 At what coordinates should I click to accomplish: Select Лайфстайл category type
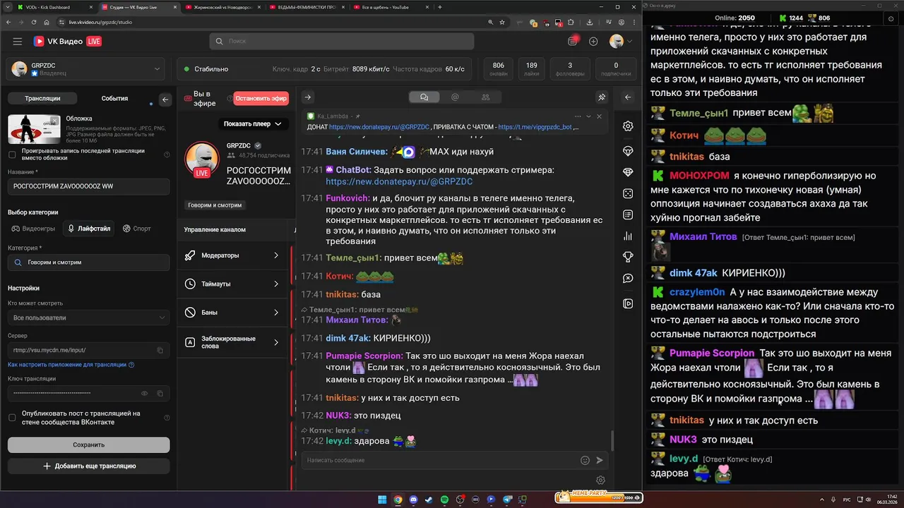(x=88, y=229)
